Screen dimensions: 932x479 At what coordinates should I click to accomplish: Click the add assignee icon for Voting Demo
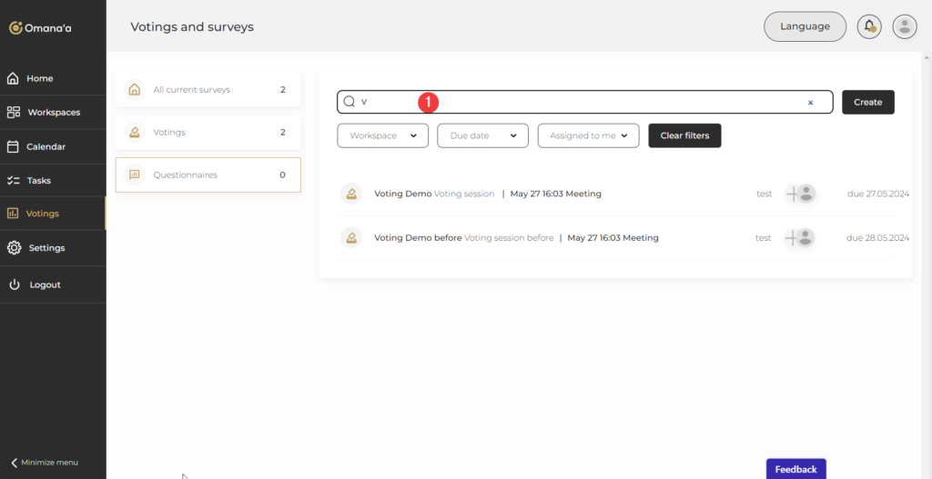[x=793, y=194]
